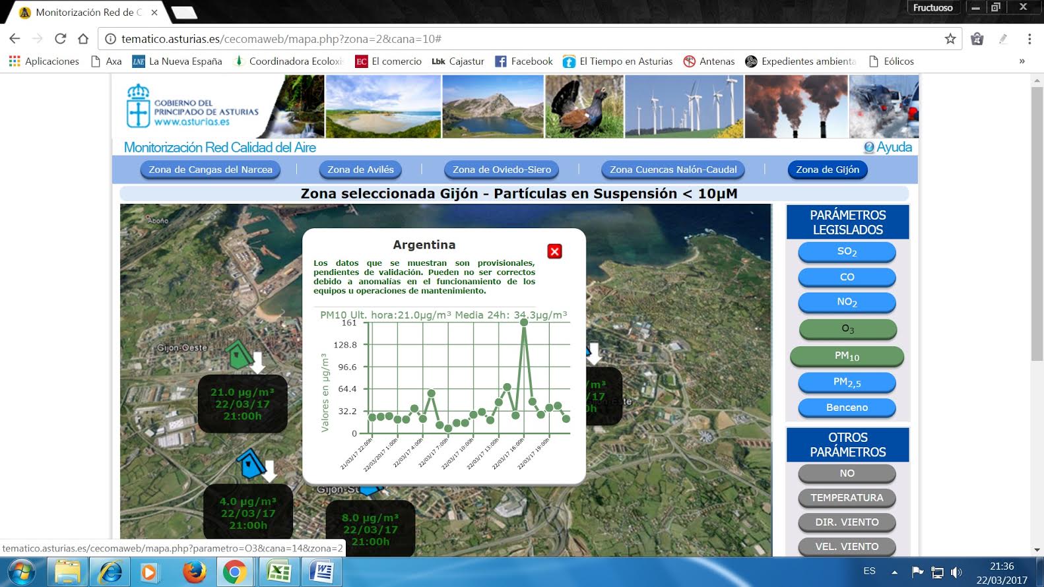Bookmark this page with the star icon
1044x587 pixels.
950,39
